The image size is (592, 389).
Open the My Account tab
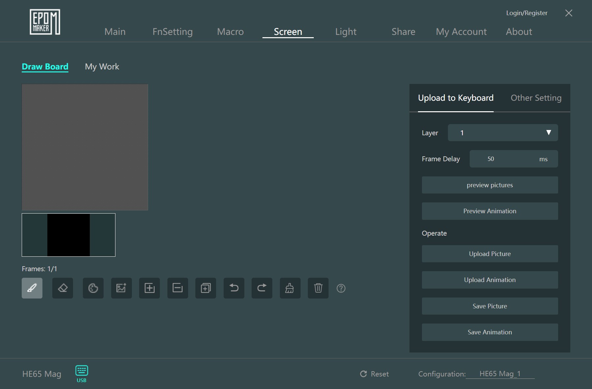pyautogui.click(x=461, y=32)
